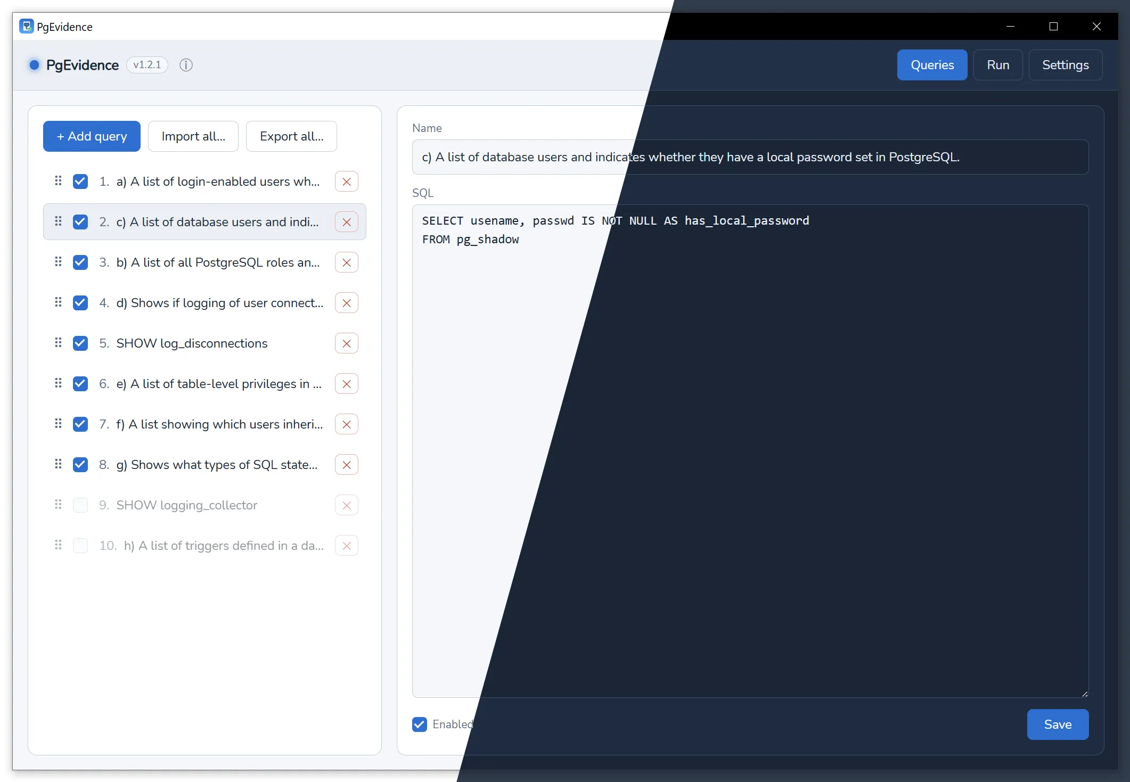This screenshot has height=782, width=1130.
Task: Switch to the Run tab
Action: click(998, 65)
